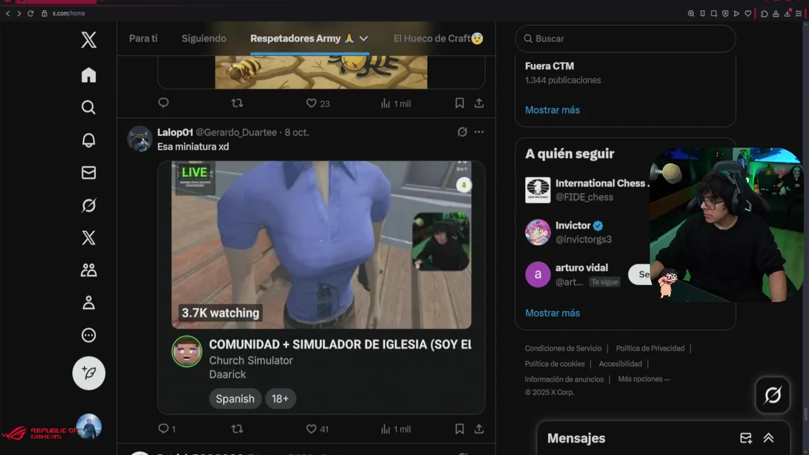Open Lalop01 profile avatar
This screenshot has height=455, width=809.
click(140, 139)
